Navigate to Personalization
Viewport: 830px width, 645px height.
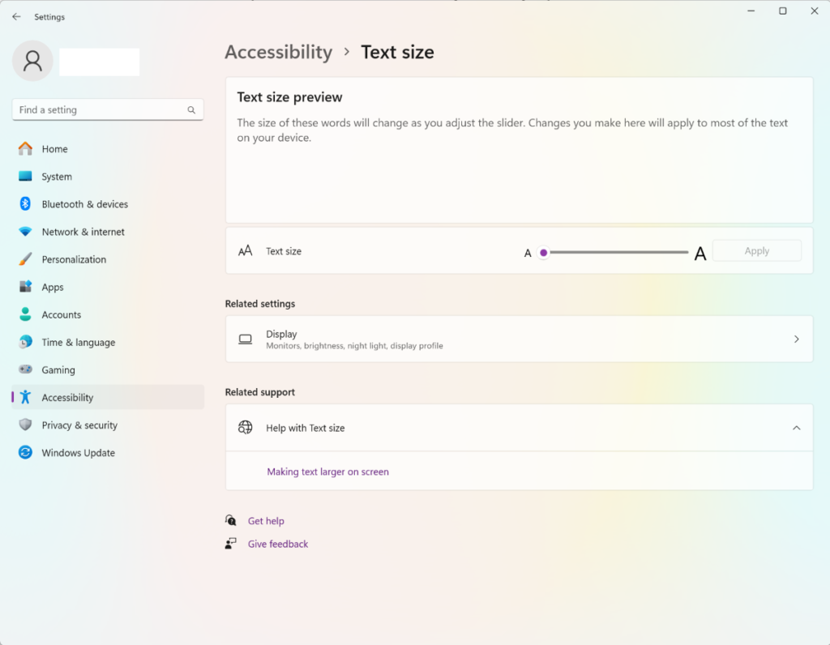(x=108, y=259)
